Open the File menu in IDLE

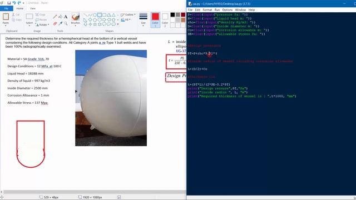click(190, 10)
